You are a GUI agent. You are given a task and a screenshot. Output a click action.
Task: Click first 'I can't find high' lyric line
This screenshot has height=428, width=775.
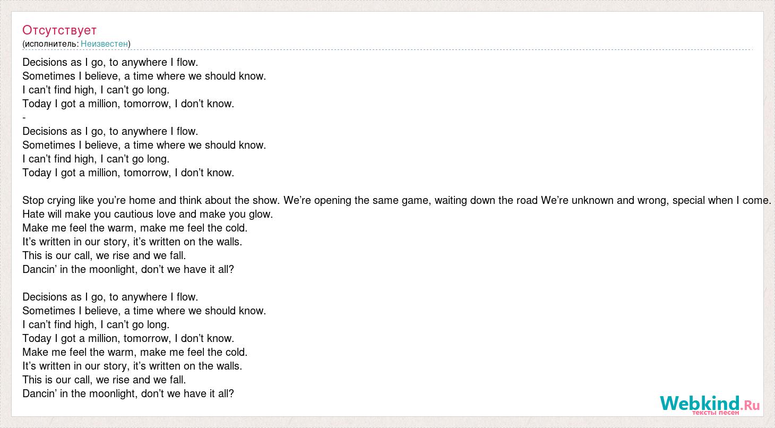[x=96, y=90]
